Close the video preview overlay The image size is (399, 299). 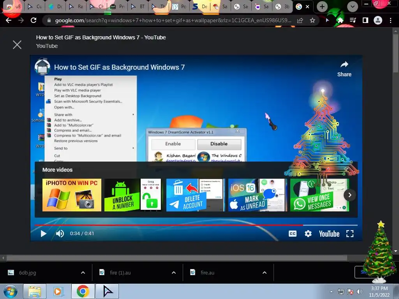point(17,45)
